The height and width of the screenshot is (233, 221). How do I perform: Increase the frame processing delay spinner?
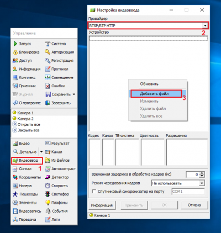point(202,173)
